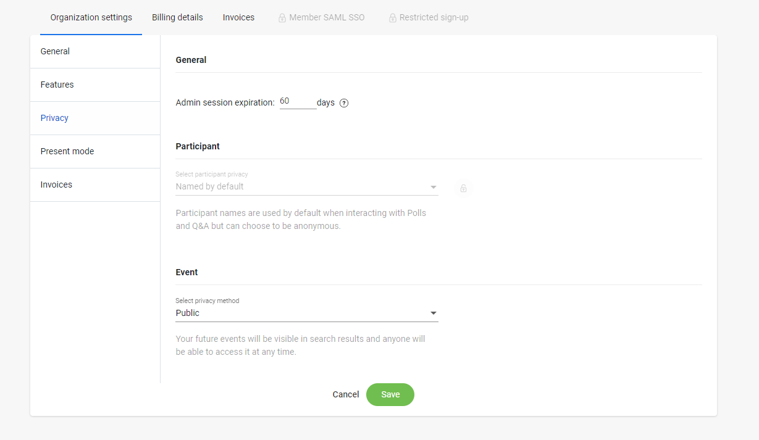The image size is (759, 440).
Task: Click the lock icon on Restricted sign-up
Action: pos(392,18)
